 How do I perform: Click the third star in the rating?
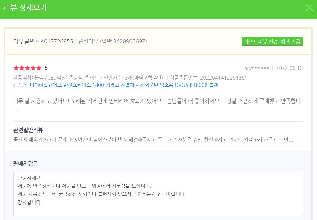27,68
